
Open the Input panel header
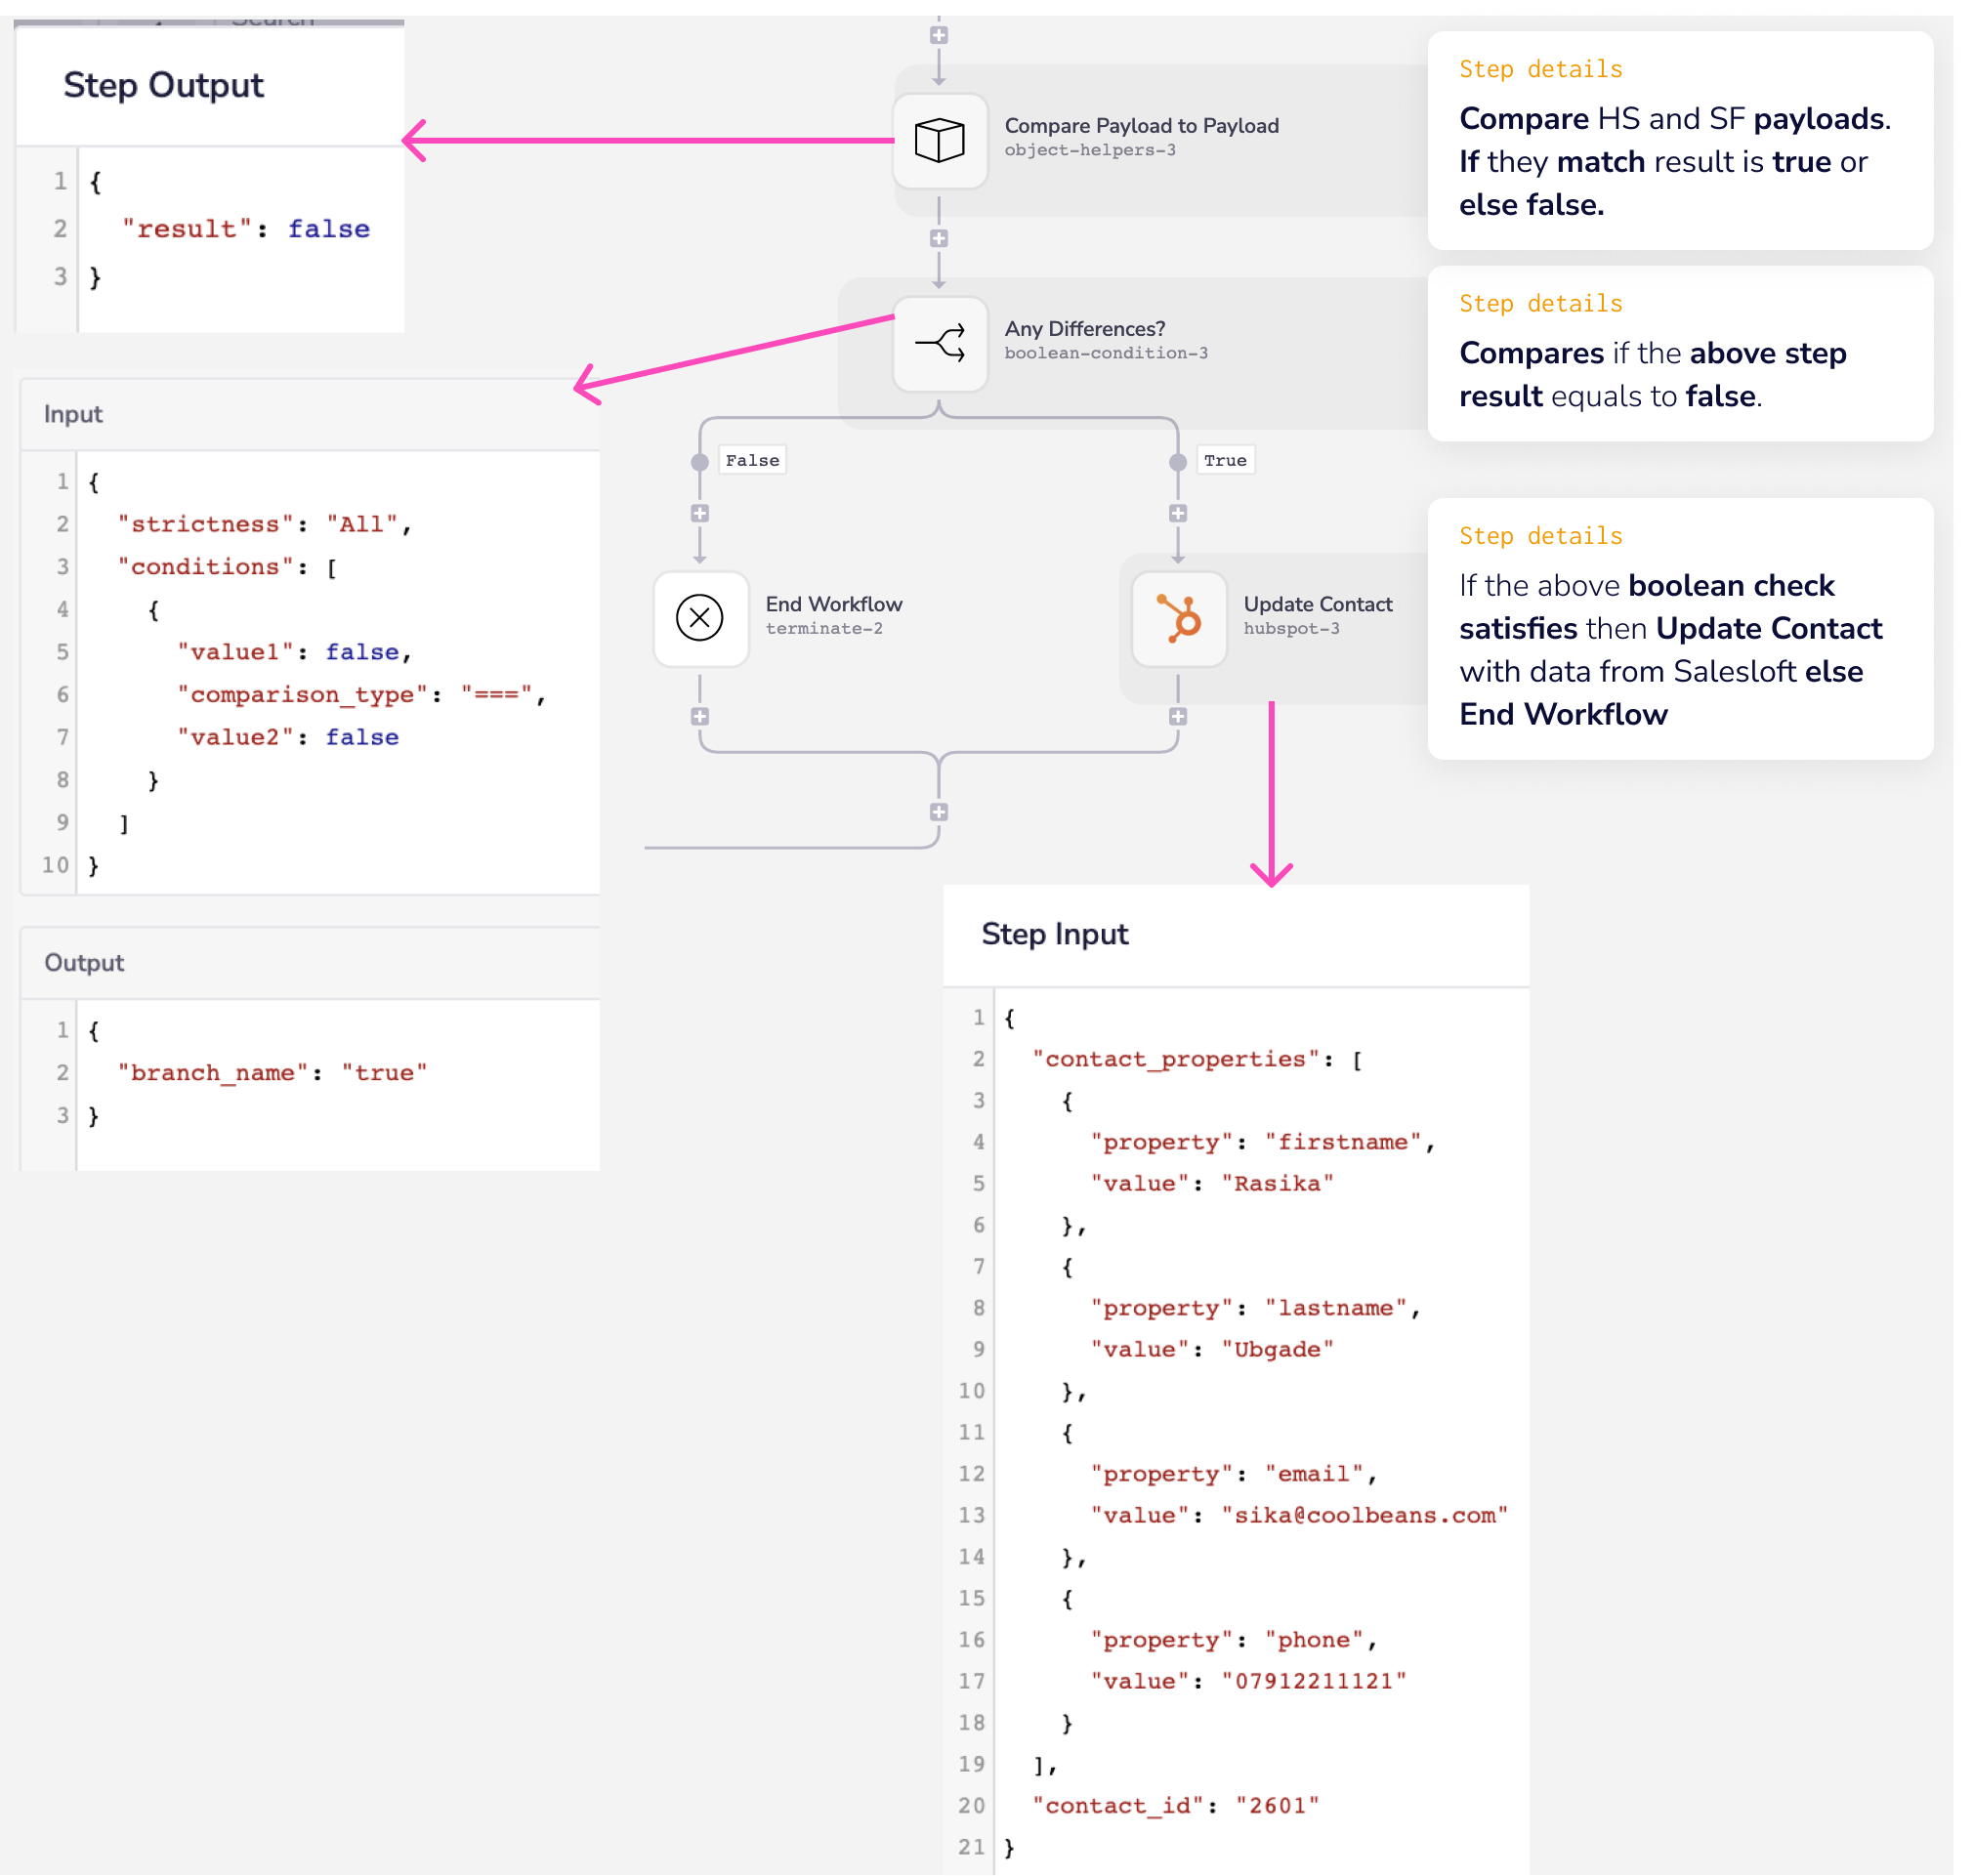pos(73,414)
